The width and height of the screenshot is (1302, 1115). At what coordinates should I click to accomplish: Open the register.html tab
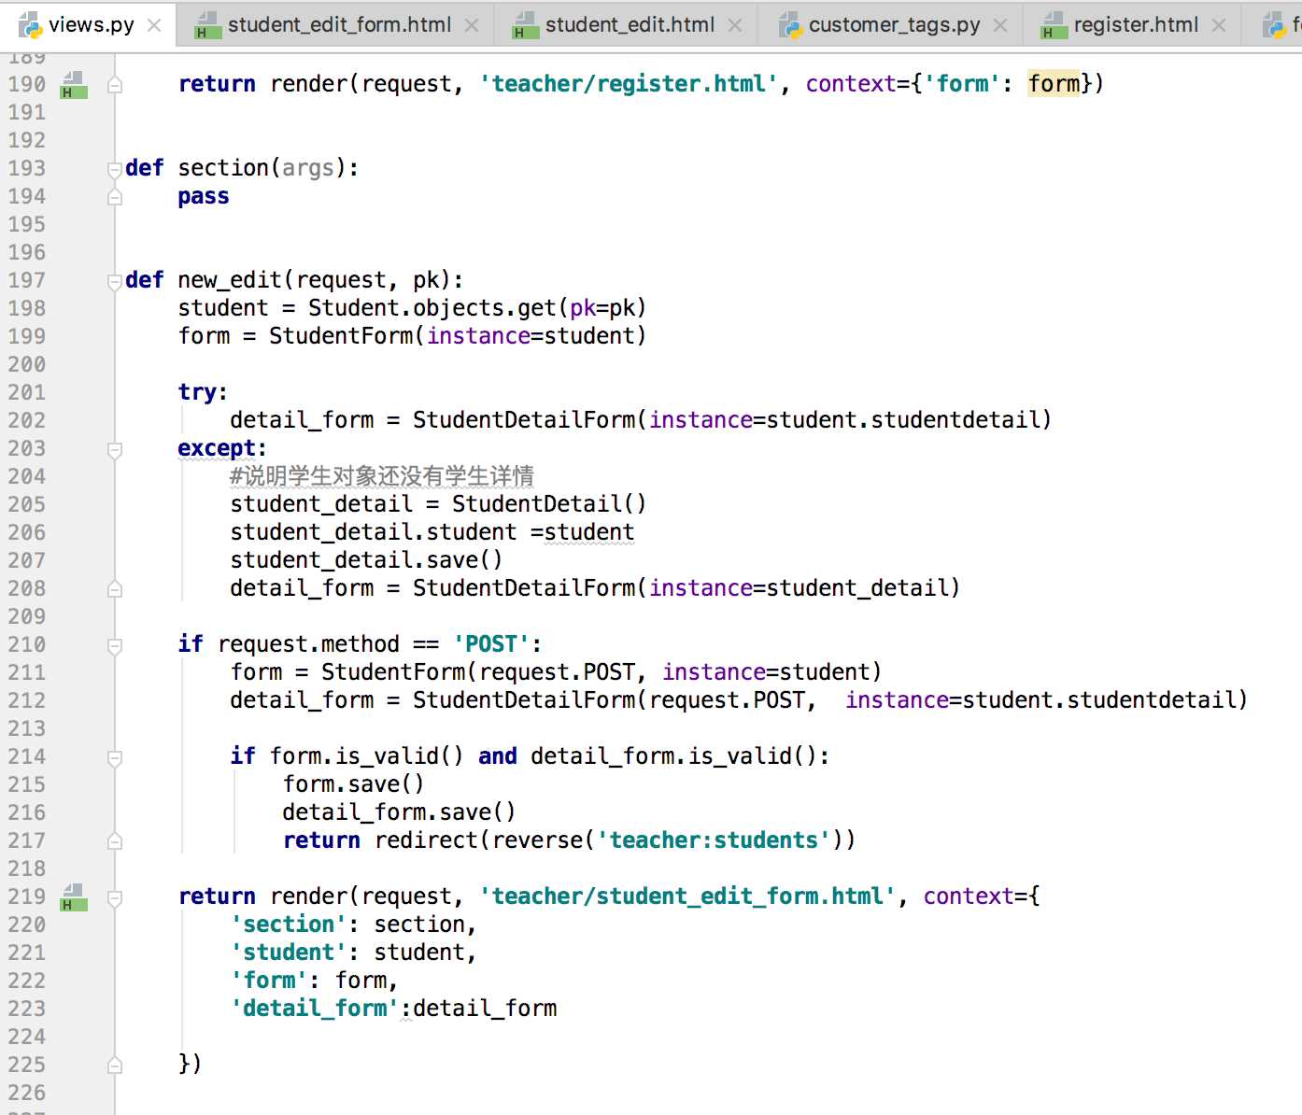[1135, 25]
